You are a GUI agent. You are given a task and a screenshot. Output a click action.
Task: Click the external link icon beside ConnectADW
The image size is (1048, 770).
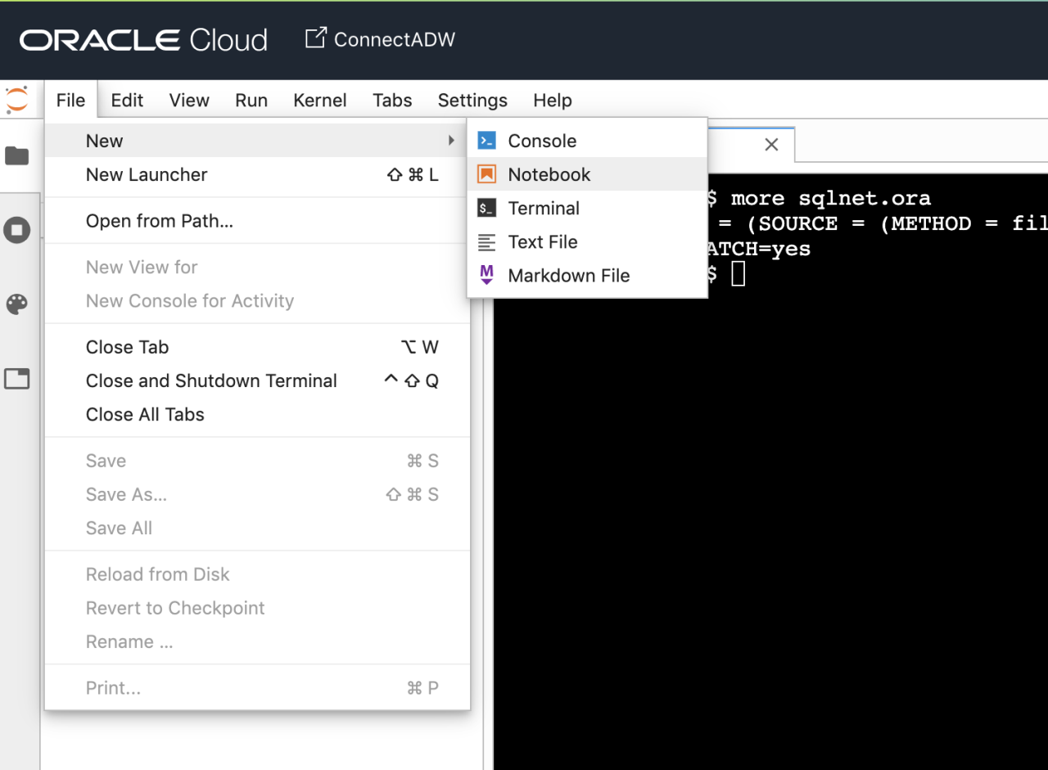pyautogui.click(x=315, y=38)
